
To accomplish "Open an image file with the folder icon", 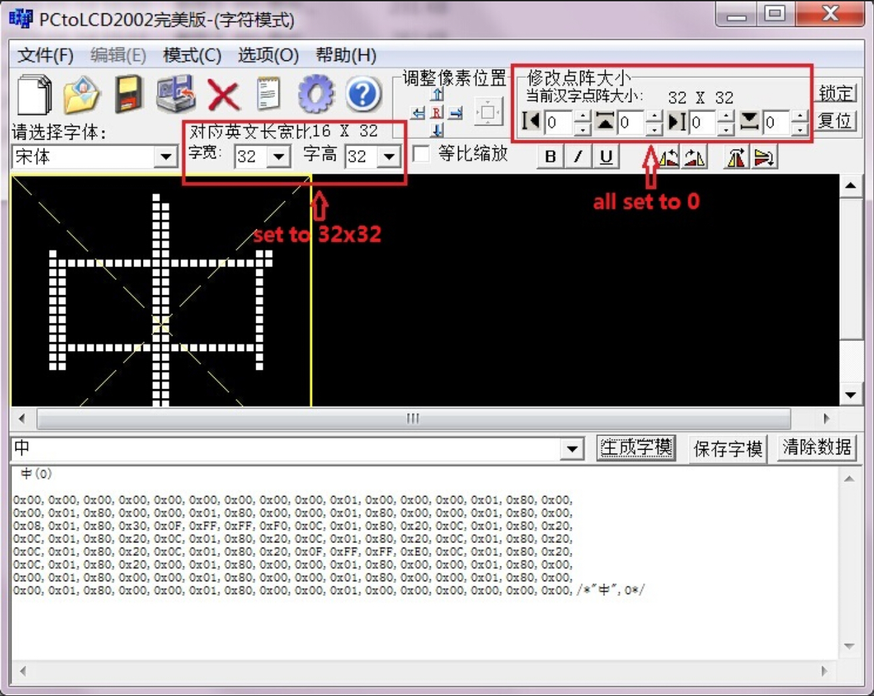I will [81, 95].
